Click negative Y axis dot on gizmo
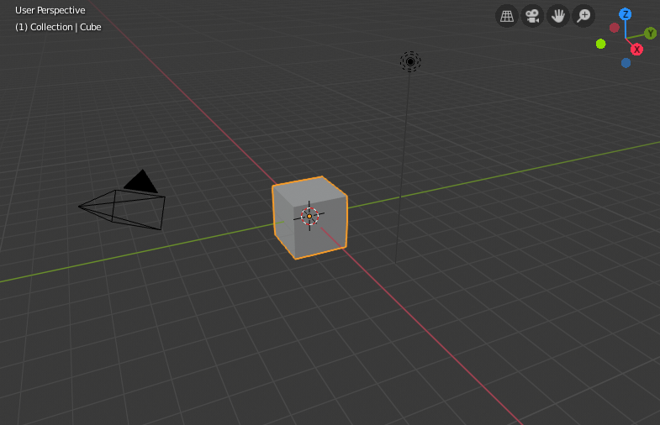The image size is (660, 425). tap(600, 44)
